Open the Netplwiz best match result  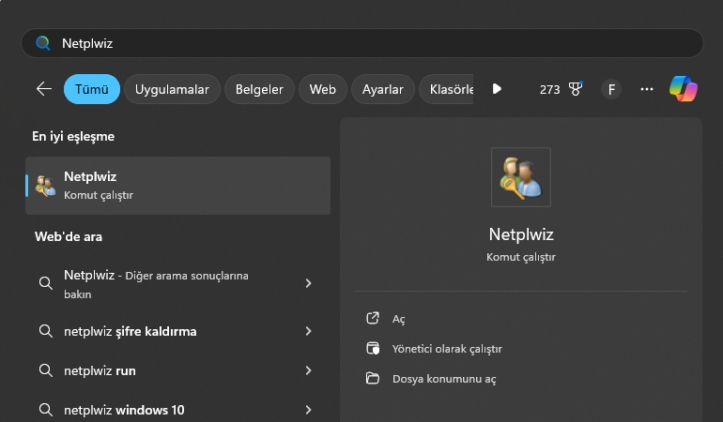(x=178, y=186)
